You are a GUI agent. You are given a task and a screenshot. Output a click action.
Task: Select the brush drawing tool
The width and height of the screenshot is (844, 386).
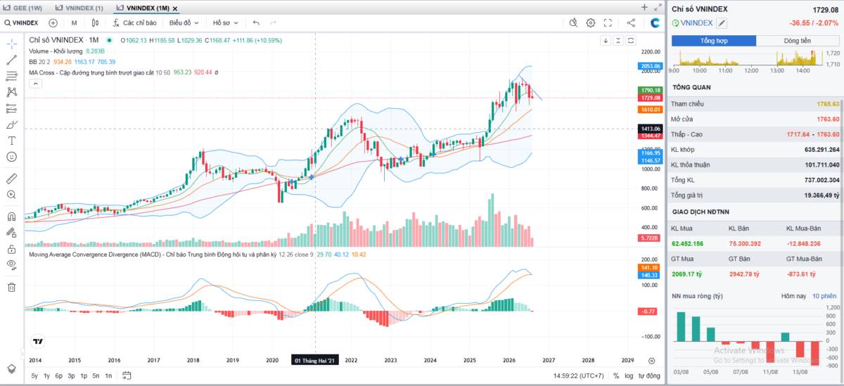[x=11, y=124]
